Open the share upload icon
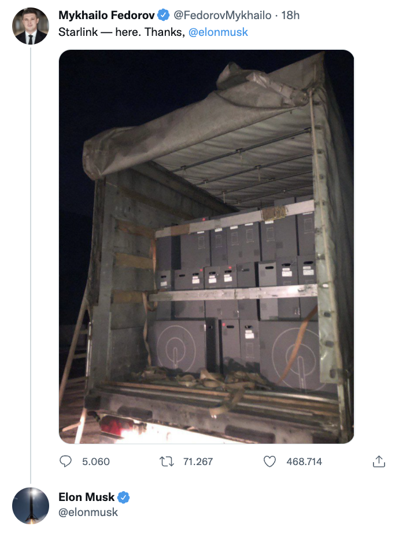414x534 pixels. (379, 462)
